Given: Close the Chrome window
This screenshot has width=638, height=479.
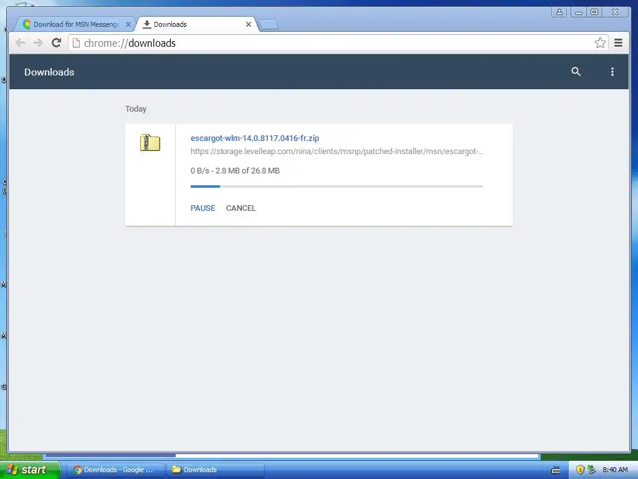Looking at the screenshot, I should click(x=615, y=12).
